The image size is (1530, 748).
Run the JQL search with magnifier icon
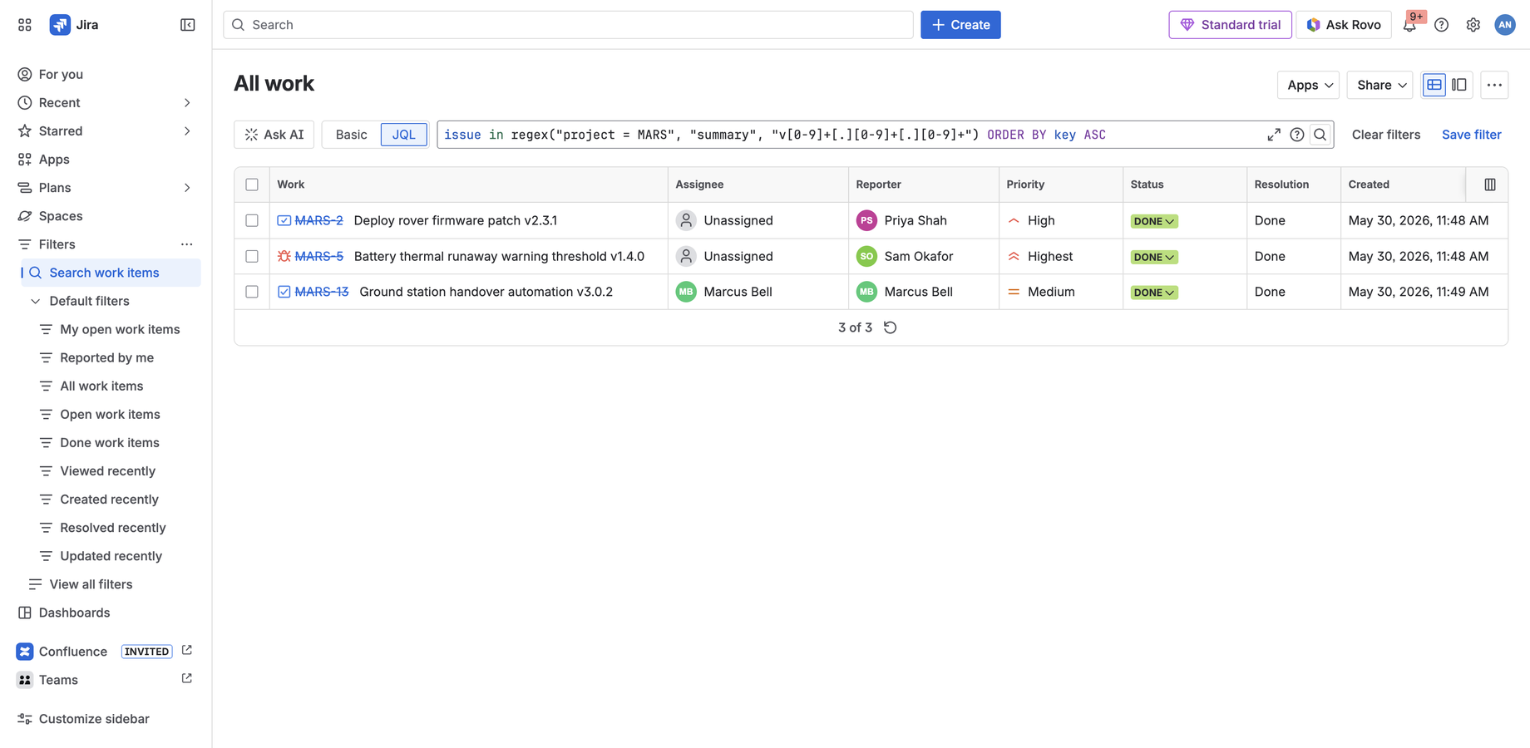click(1320, 135)
